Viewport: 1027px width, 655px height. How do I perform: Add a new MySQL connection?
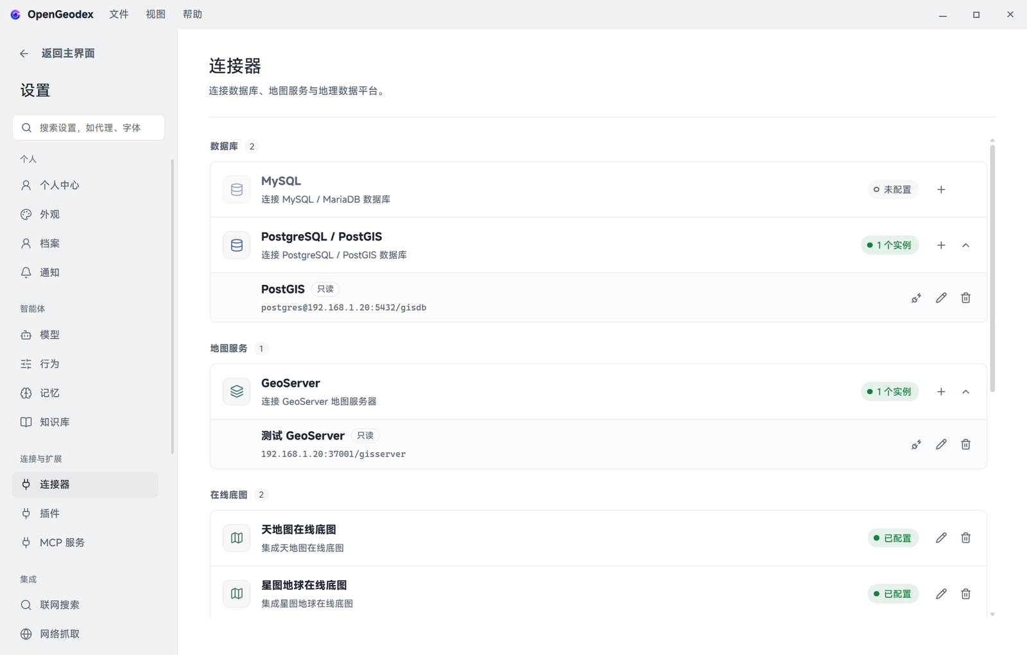click(x=941, y=189)
